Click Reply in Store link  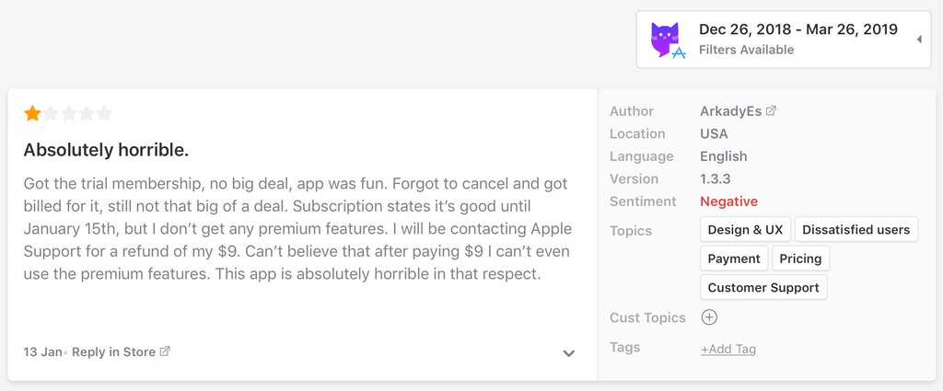click(x=113, y=352)
